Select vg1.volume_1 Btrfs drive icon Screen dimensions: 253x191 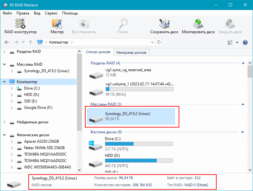[x=96, y=92]
